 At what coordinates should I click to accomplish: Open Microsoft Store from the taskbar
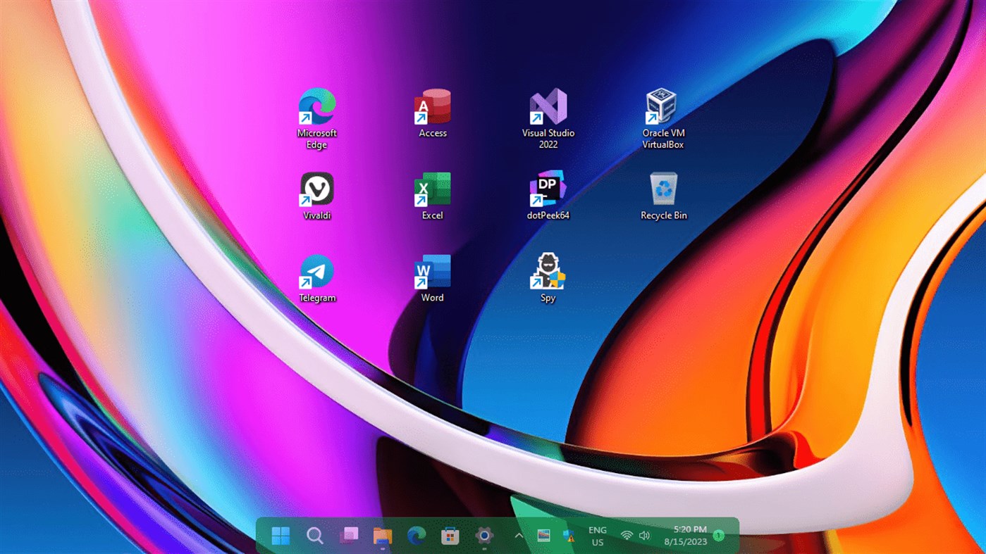click(x=450, y=535)
